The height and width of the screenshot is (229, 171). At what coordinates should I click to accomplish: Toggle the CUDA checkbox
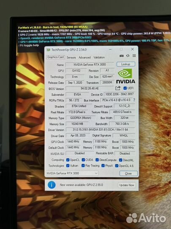pyautogui.click(x=83, y=160)
